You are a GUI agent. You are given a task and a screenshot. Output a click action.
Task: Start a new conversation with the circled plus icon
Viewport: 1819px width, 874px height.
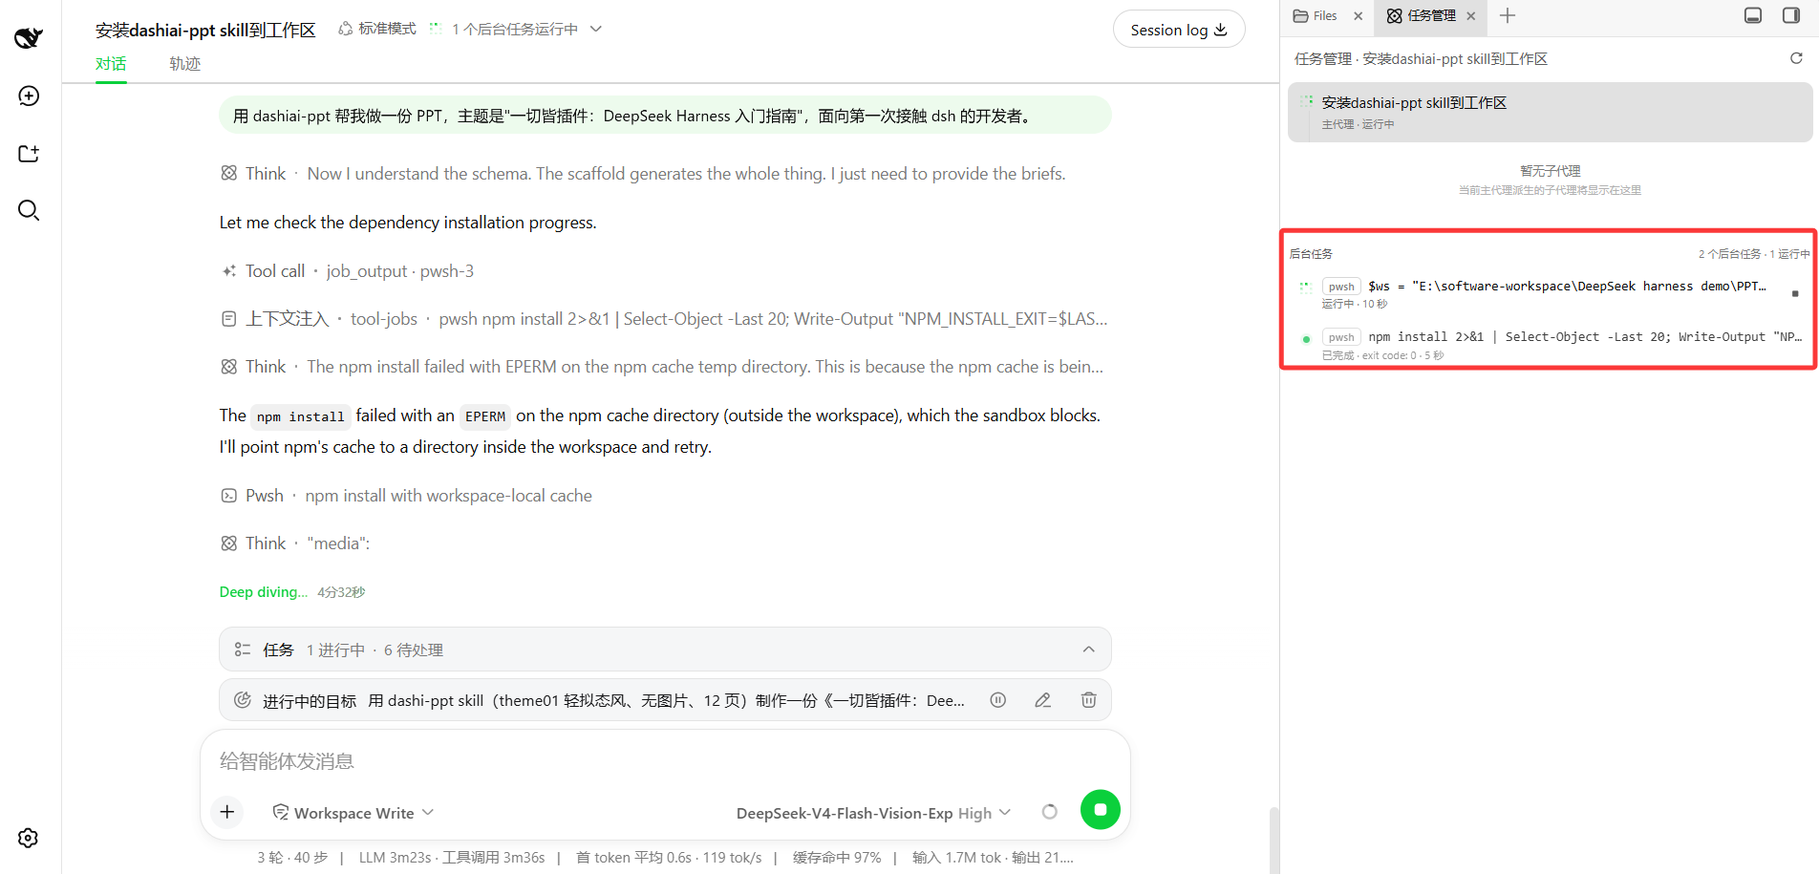pos(29,96)
